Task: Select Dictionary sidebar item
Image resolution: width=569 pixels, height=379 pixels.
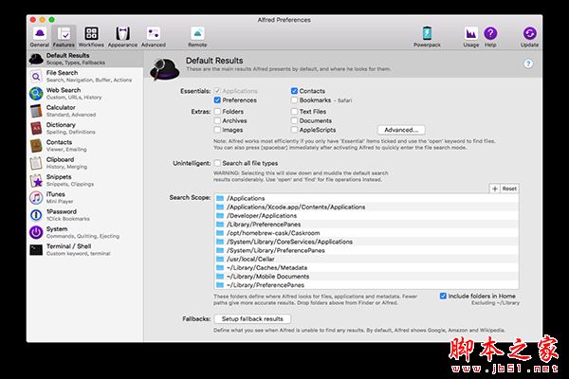Action: (x=85, y=128)
